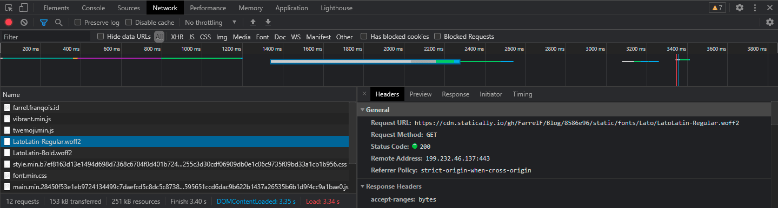Switch to the Preview tab of request details
778x208 pixels.
(x=421, y=94)
